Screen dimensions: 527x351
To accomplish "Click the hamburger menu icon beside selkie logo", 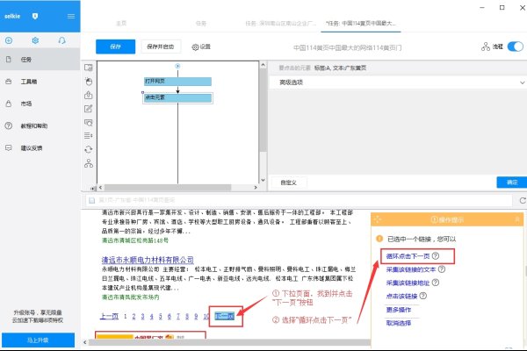I will (71, 16).
